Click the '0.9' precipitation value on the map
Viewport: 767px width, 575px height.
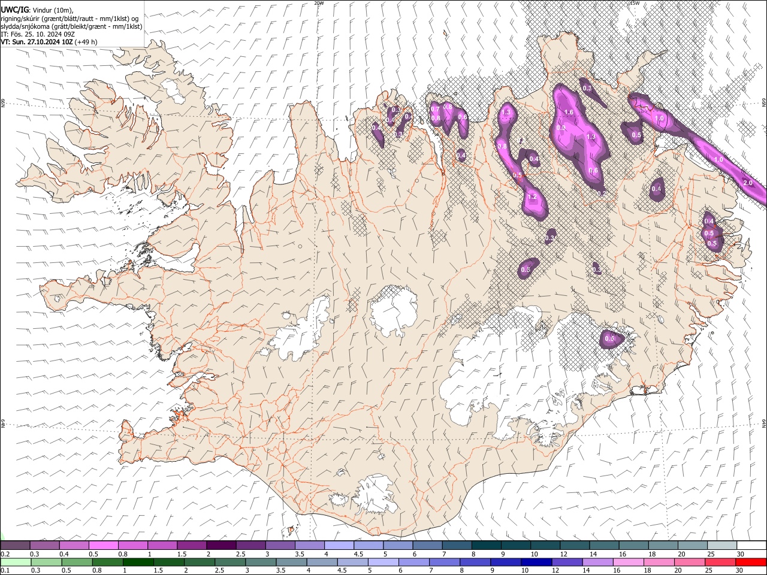point(561,128)
